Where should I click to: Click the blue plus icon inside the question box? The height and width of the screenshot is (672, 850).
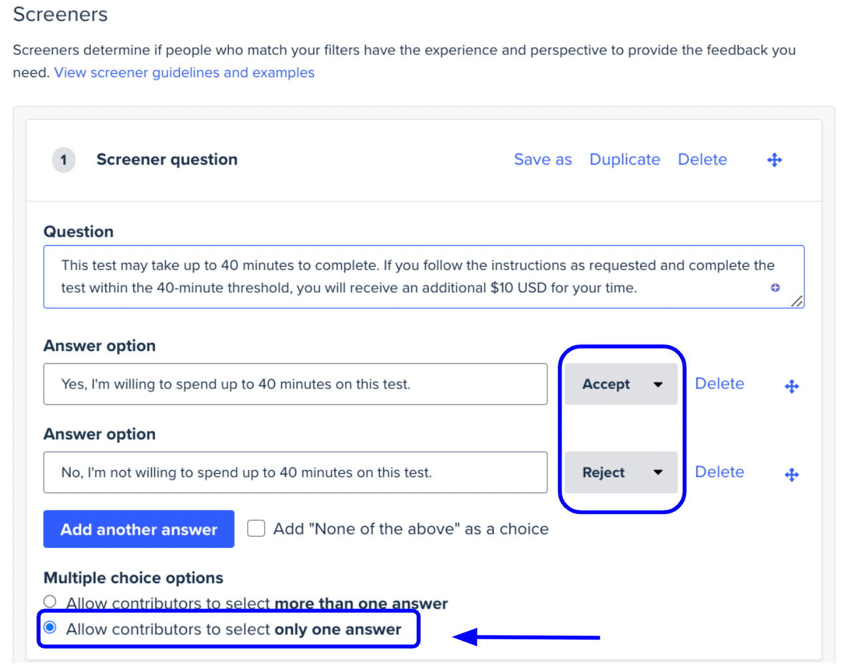click(775, 288)
